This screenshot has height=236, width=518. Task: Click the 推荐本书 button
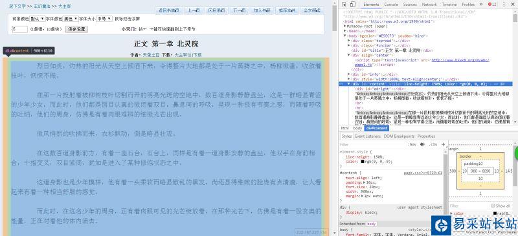pyautogui.click(x=287, y=10)
